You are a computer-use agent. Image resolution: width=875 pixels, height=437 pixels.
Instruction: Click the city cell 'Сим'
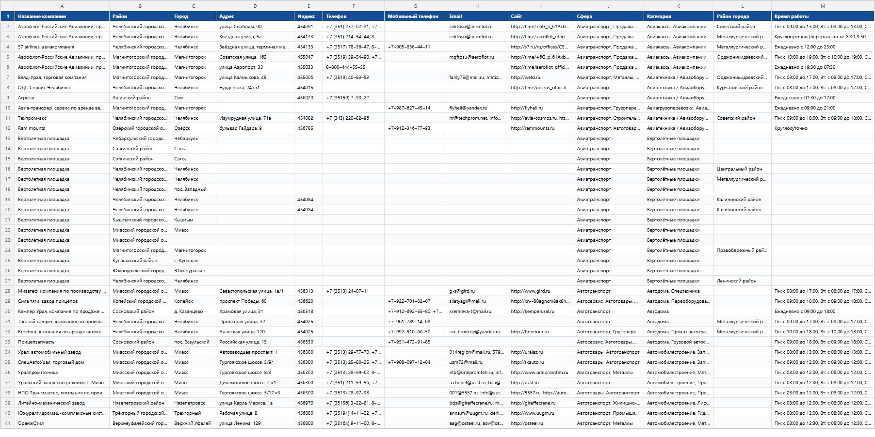click(x=194, y=97)
